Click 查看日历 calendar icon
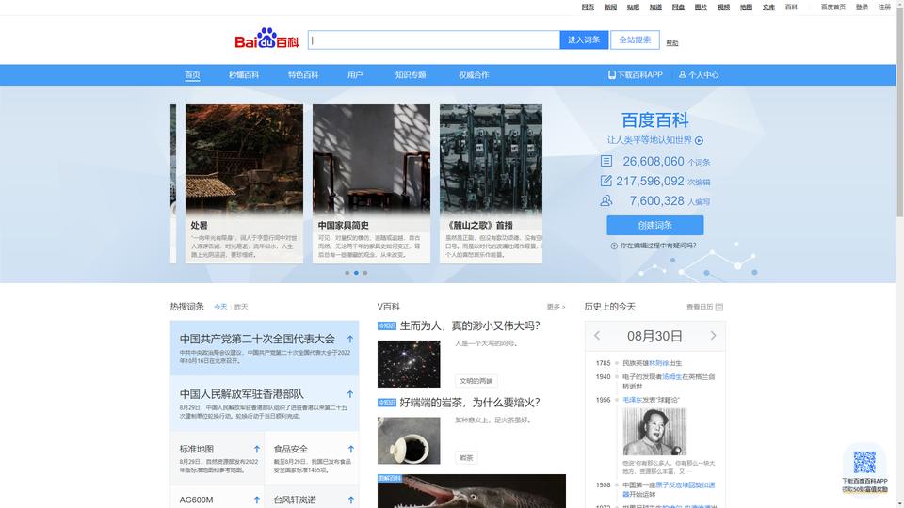Viewport: 904px width, 508px height. click(718, 307)
